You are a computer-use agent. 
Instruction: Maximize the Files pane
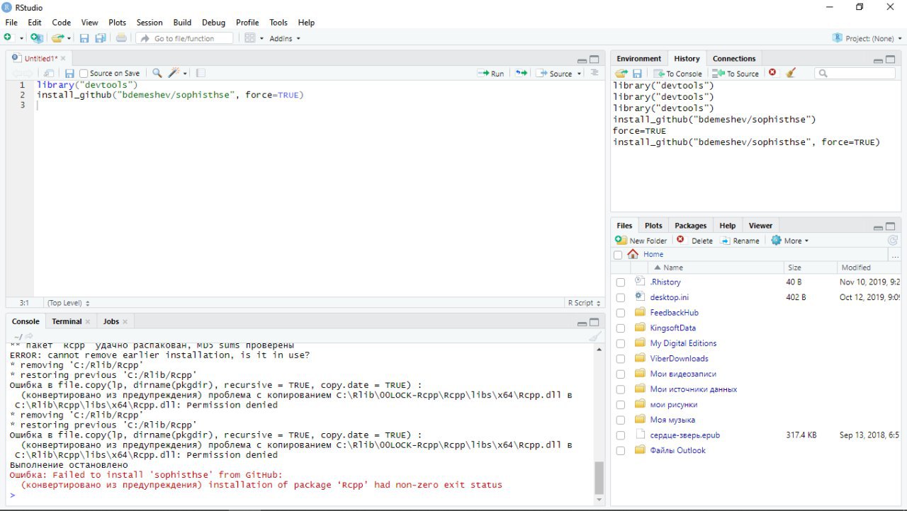pyautogui.click(x=891, y=226)
